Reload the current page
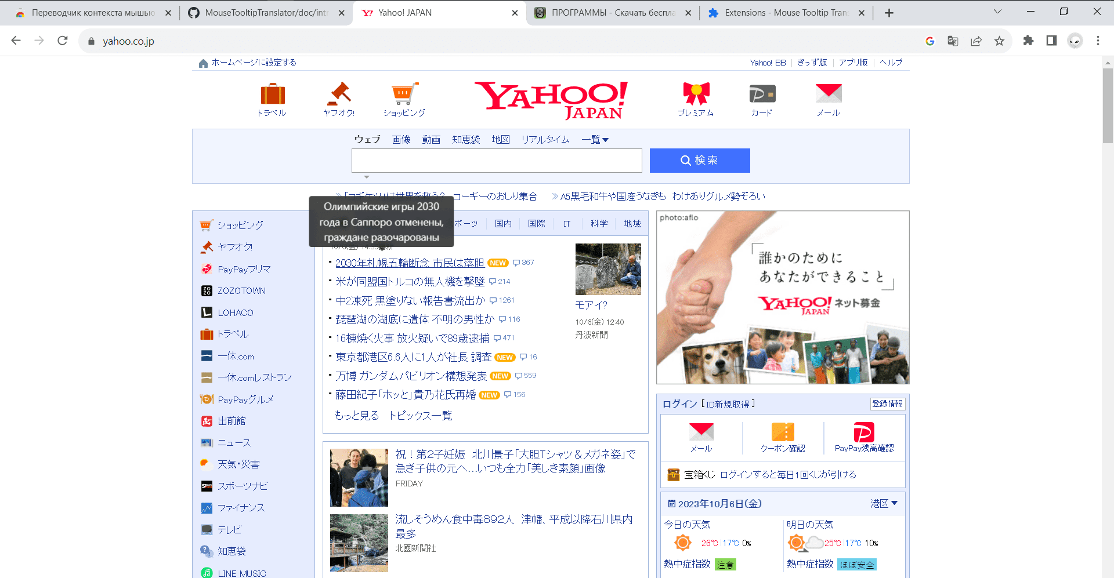 pos(63,41)
